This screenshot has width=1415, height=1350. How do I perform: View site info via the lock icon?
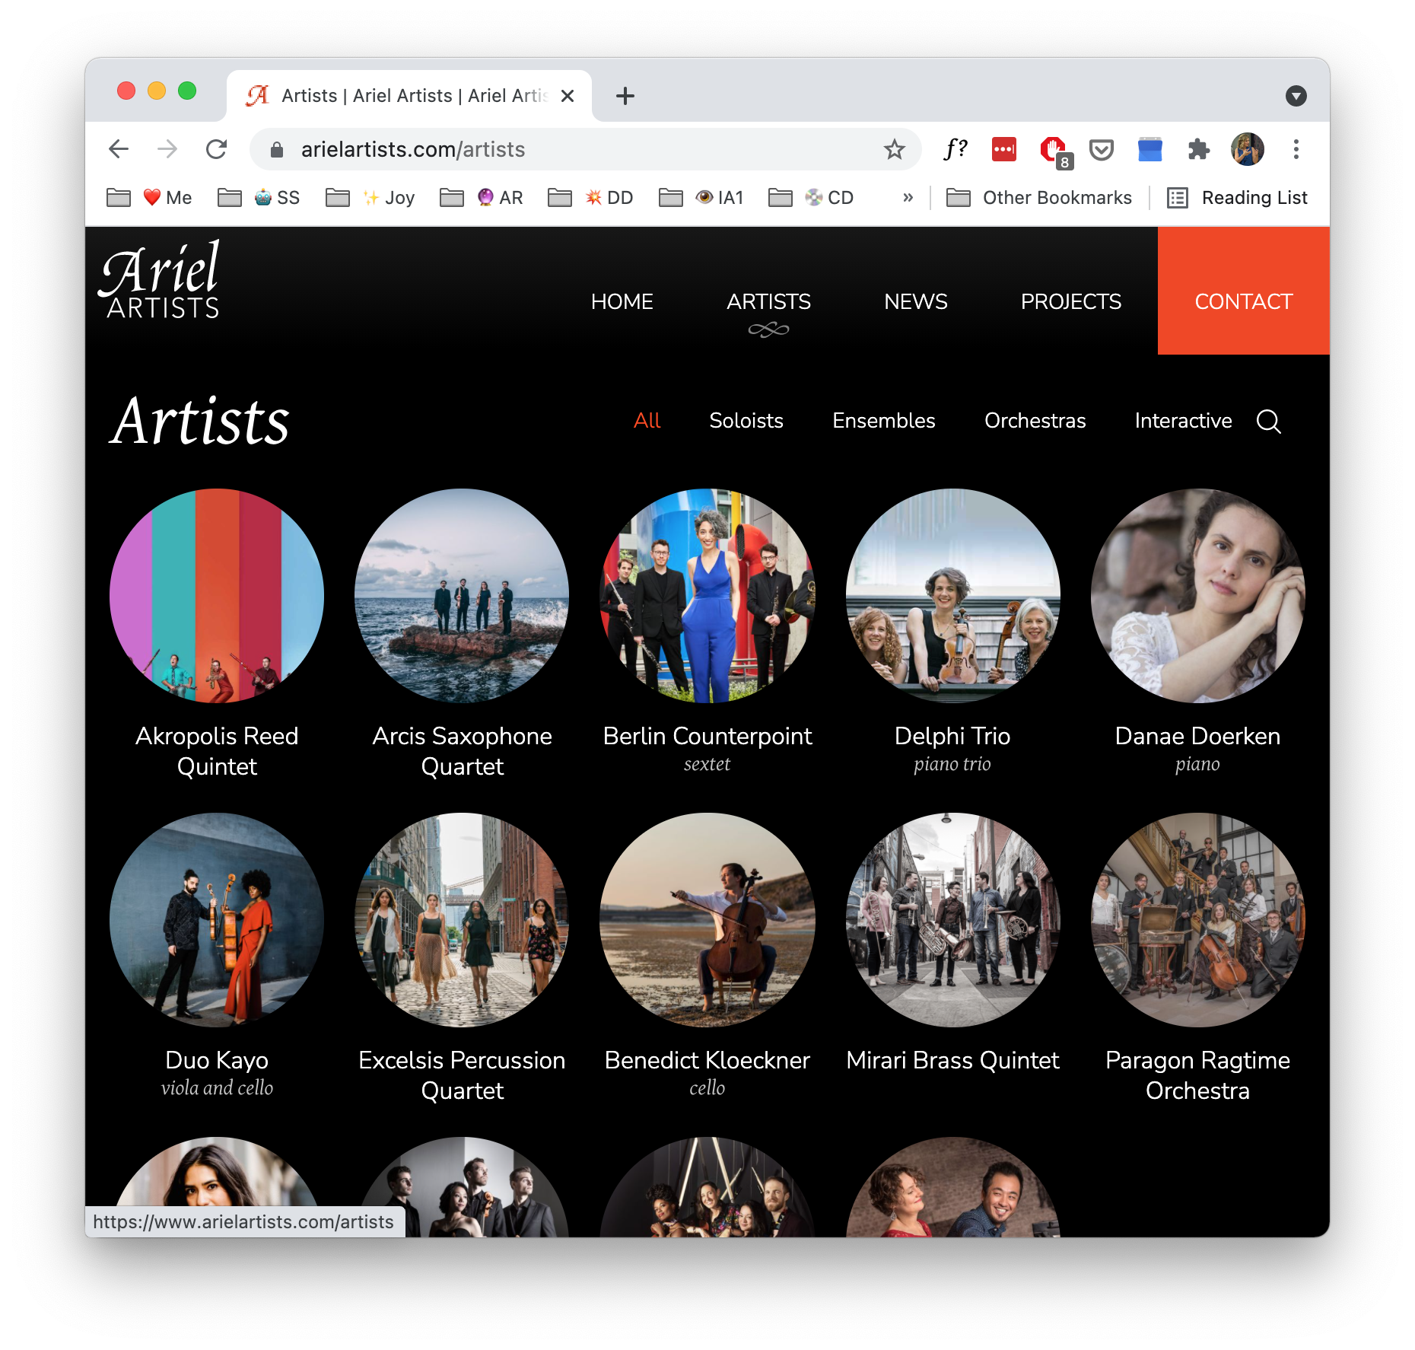[277, 150]
